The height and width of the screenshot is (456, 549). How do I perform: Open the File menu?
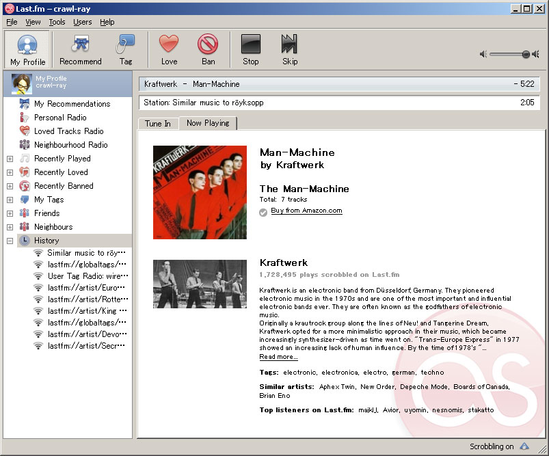coord(12,22)
